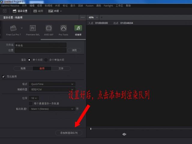Open the 磁带 tape toolbar item
The image size is (192, 144).
click(x=38, y=11)
